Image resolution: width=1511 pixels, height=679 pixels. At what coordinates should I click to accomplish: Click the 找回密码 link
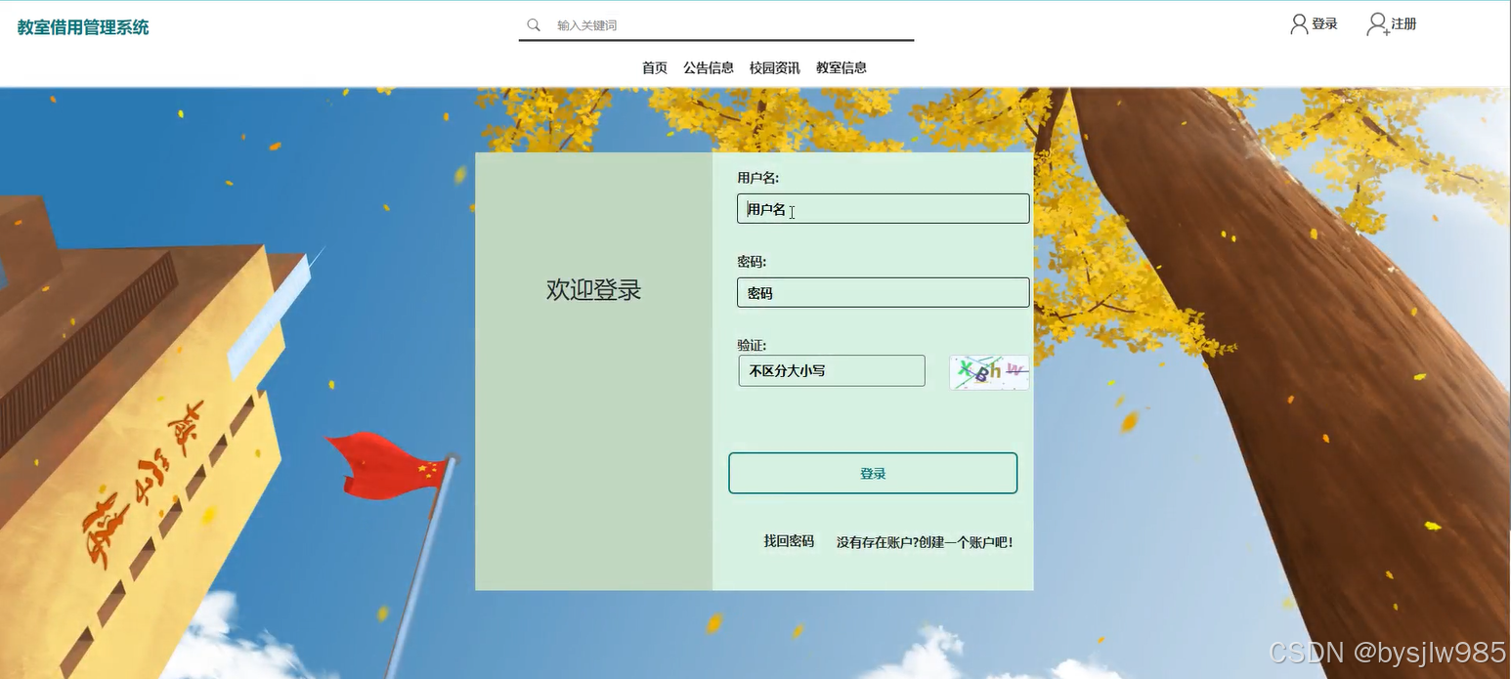coord(789,541)
